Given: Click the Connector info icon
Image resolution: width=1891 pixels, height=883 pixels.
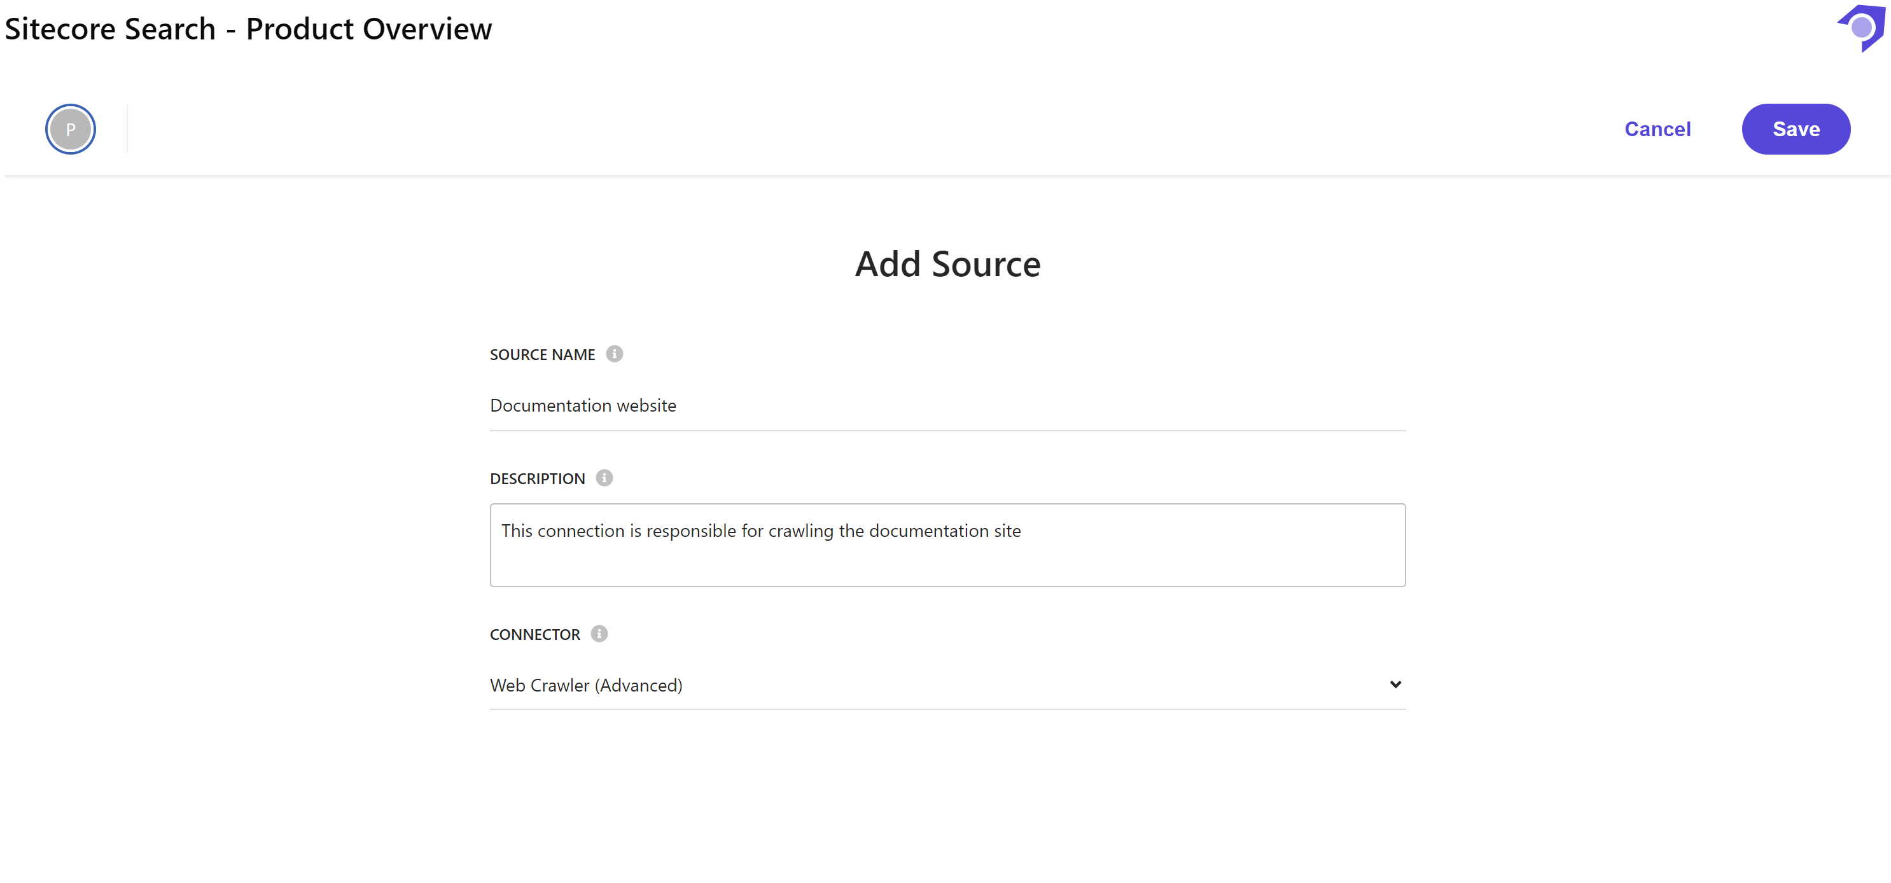Looking at the screenshot, I should pyautogui.click(x=599, y=634).
